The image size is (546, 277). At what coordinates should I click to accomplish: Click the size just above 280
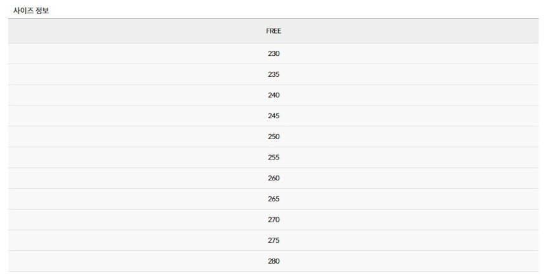coord(274,240)
